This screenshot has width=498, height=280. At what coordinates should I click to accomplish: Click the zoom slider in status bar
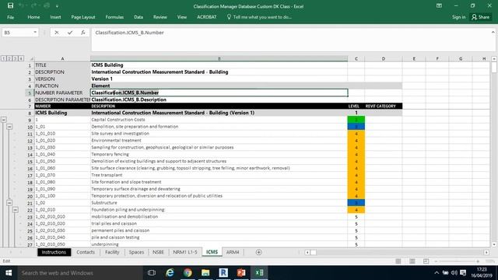point(458,261)
